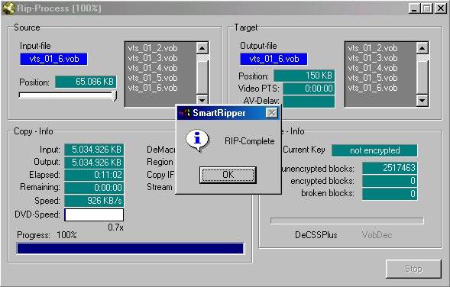Click the Output-file vts_01_6.vob field
450x287 pixels.
click(274, 59)
